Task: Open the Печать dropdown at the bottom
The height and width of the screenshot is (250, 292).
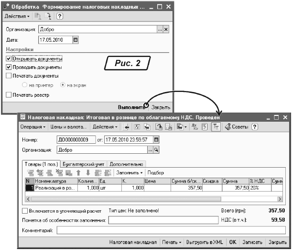Action: 171,242
